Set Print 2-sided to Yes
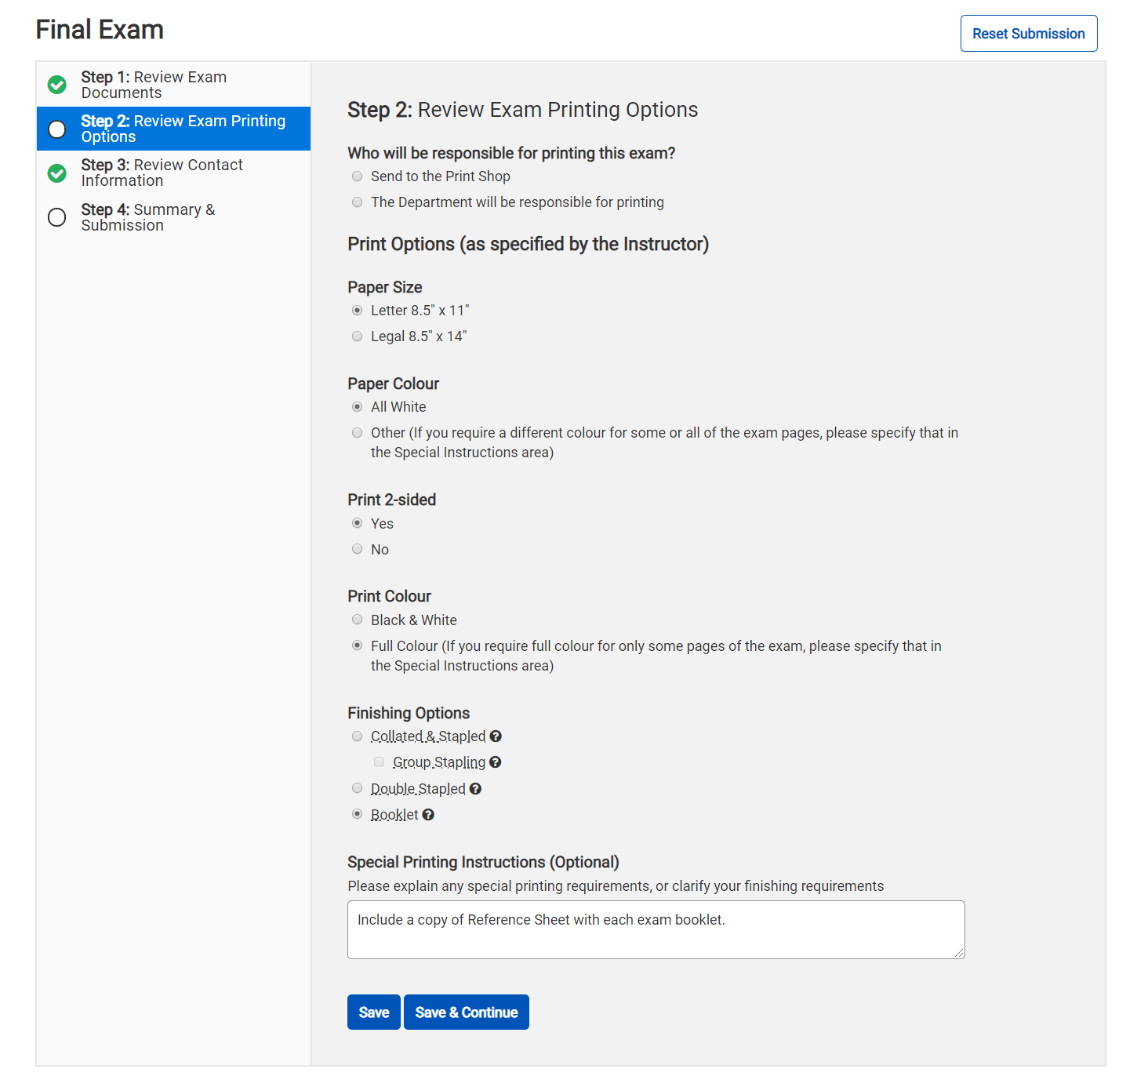This screenshot has height=1076, width=1137. click(x=358, y=523)
